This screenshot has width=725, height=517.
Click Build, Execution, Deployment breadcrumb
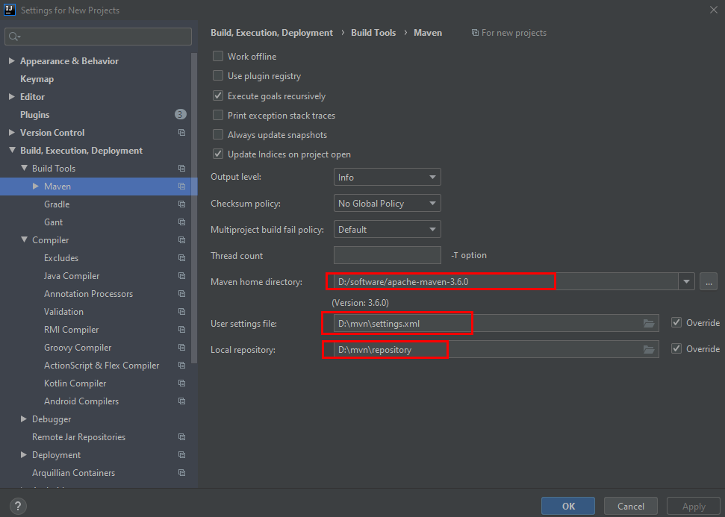click(x=272, y=33)
